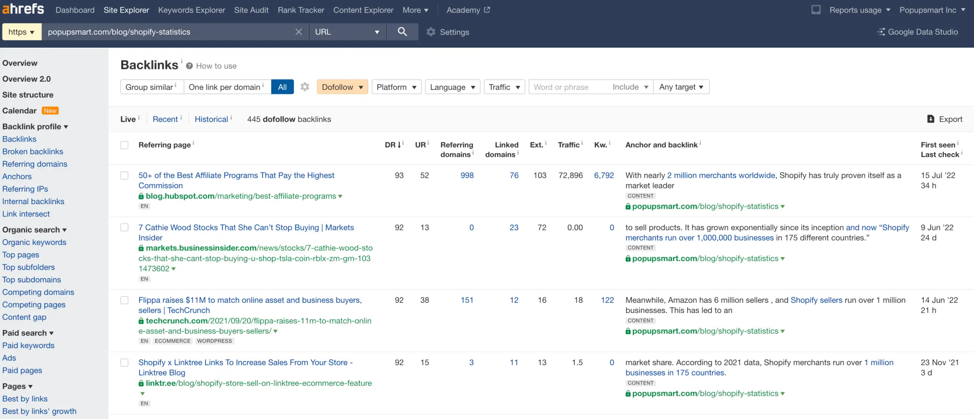Open the Popupsmart Inc account menu
The image size is (974, 419).
932,10
